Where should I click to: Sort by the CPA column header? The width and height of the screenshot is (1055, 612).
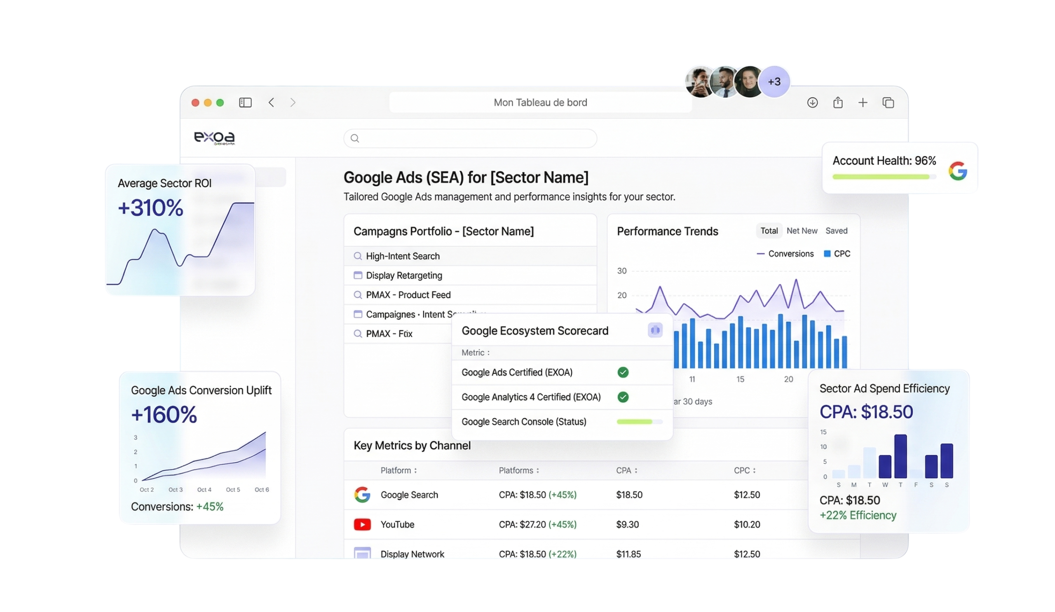(x=626, y=470)
